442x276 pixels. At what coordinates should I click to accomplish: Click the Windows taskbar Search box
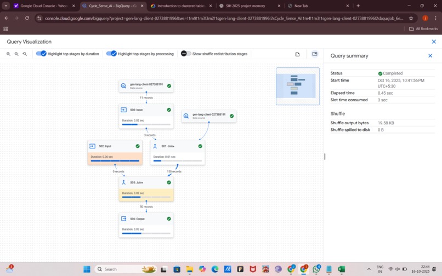pyautogui.click(x=126, y=269)
